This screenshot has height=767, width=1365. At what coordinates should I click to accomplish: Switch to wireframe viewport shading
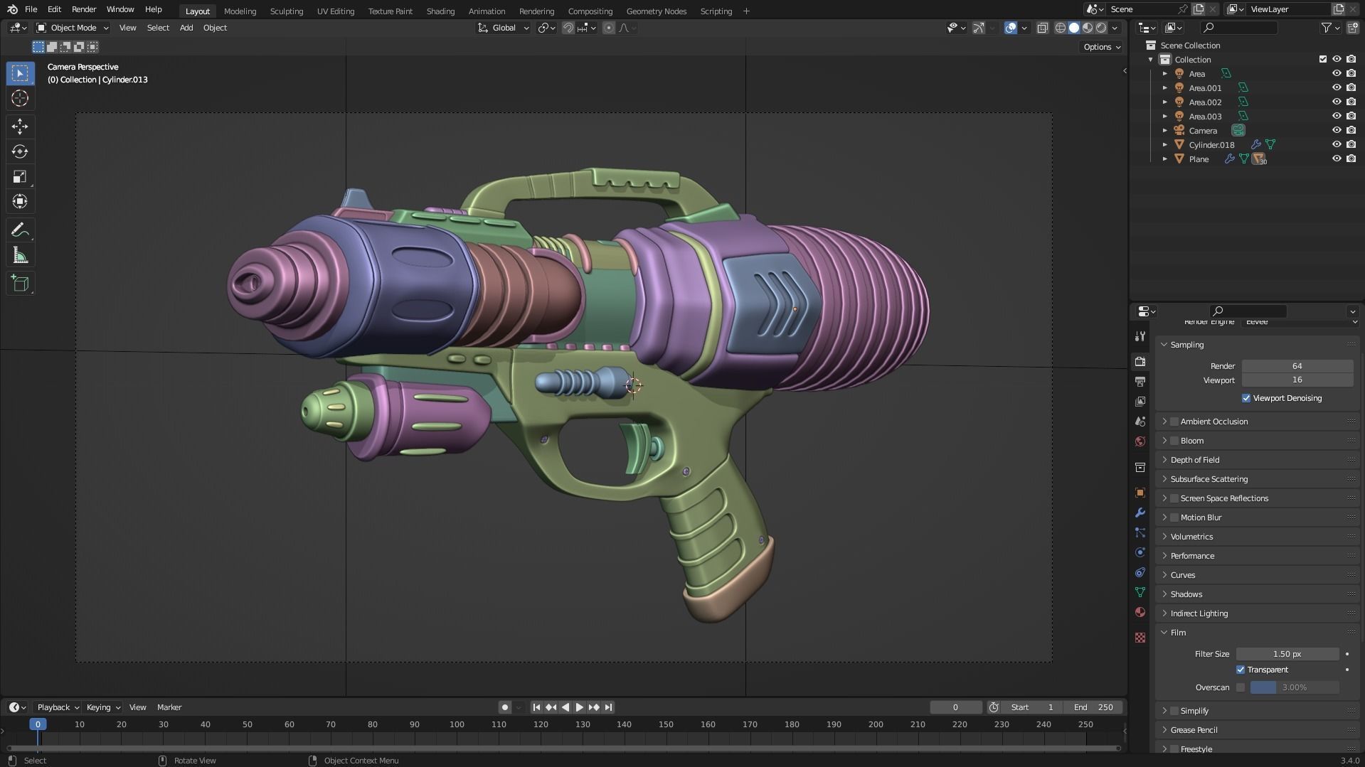click(1060, 28)
